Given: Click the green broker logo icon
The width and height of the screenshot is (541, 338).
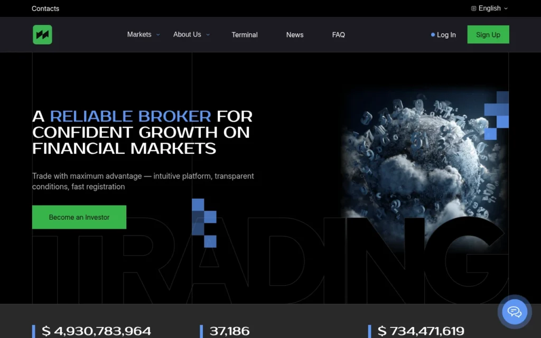Looking at the screenshot, I should 42,34.
